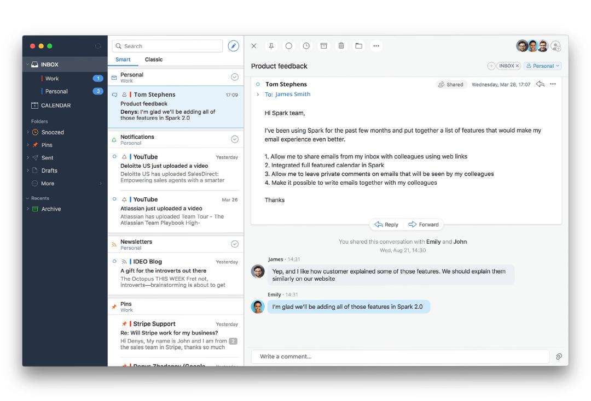Click the first team member avatar
Screen dimensions: 591x401
pyautogui.click(x=522, y=46)
